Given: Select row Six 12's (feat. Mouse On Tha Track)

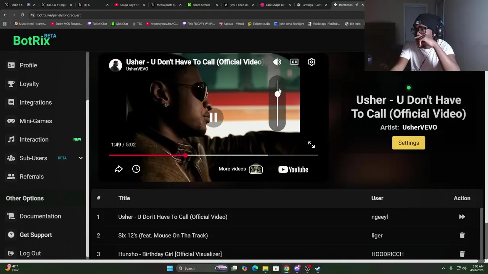Looking at the screenshot, I should [x=163, y=236].
